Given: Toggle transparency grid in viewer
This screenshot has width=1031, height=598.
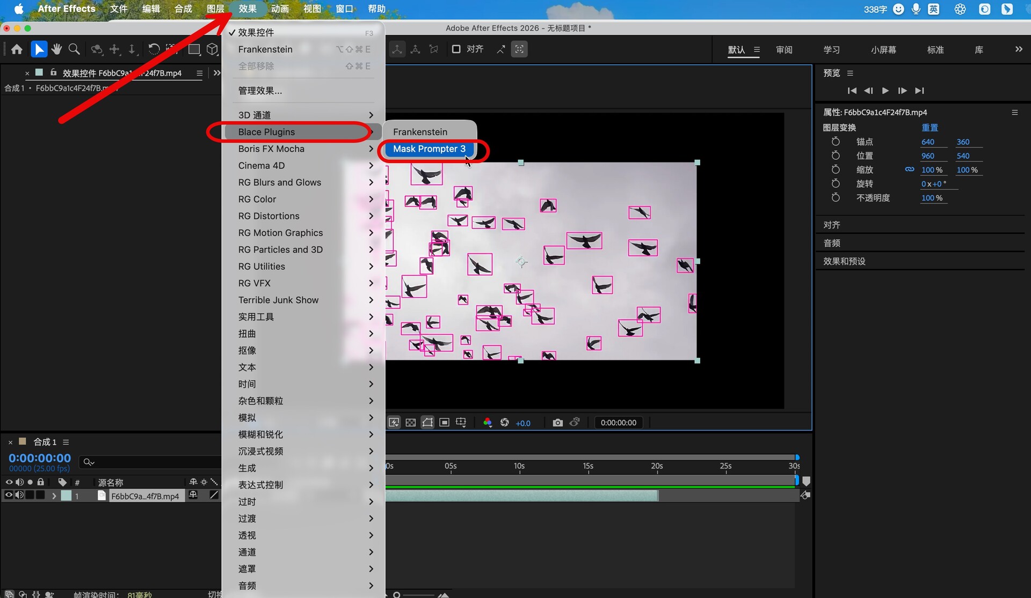Looking at the screenshot, I should pos(411,423).
